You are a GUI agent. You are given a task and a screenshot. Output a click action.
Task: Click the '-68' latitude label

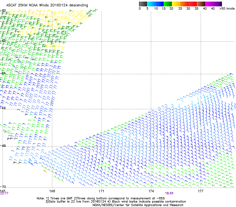tap(3, 146)
